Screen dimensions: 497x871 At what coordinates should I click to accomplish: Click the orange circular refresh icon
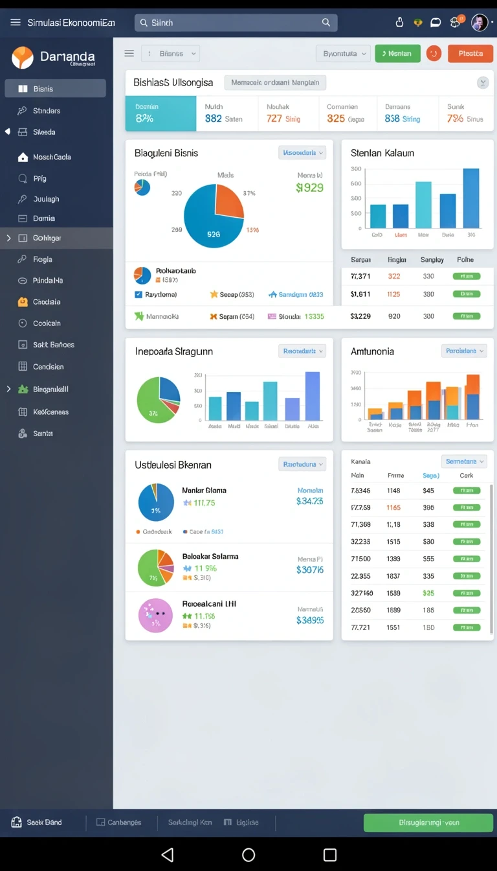(434, 53)
